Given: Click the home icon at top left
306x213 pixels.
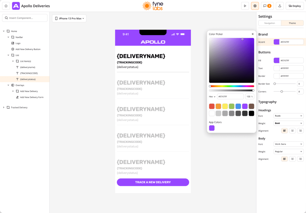Looking at the screenshot, I should coord(6,6).
